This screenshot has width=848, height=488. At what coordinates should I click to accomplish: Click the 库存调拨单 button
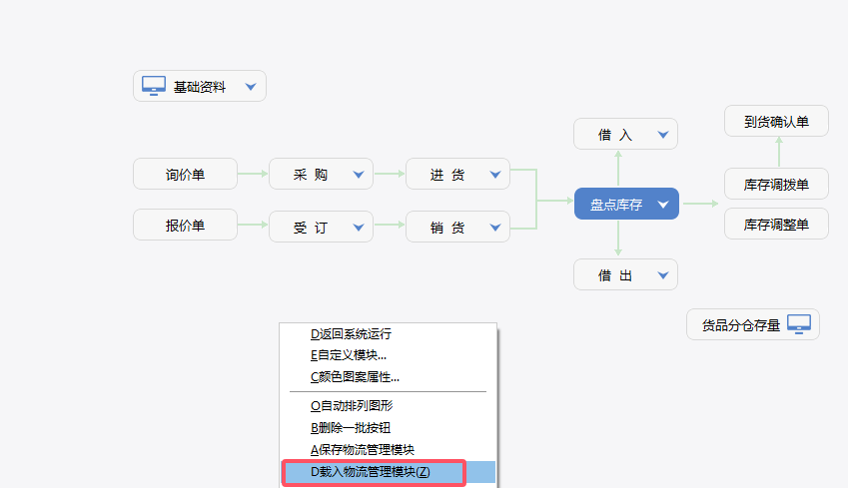tap(776, 185)
